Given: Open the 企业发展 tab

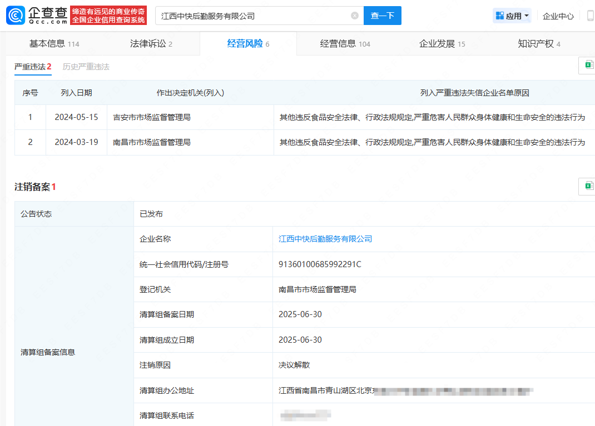Looking at the screenshot, I should pyautogui.click(x=442, y=44).
